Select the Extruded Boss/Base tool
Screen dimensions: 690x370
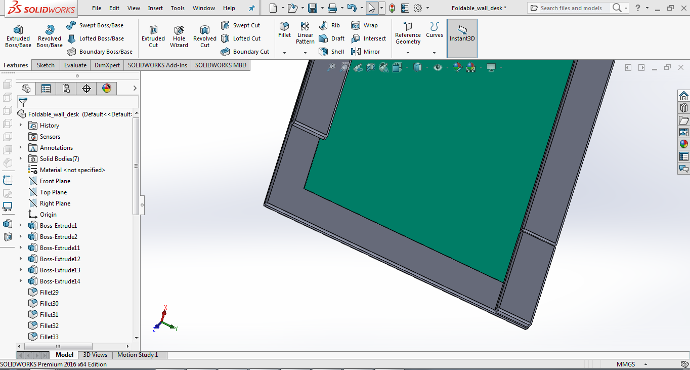pos(18,36)
